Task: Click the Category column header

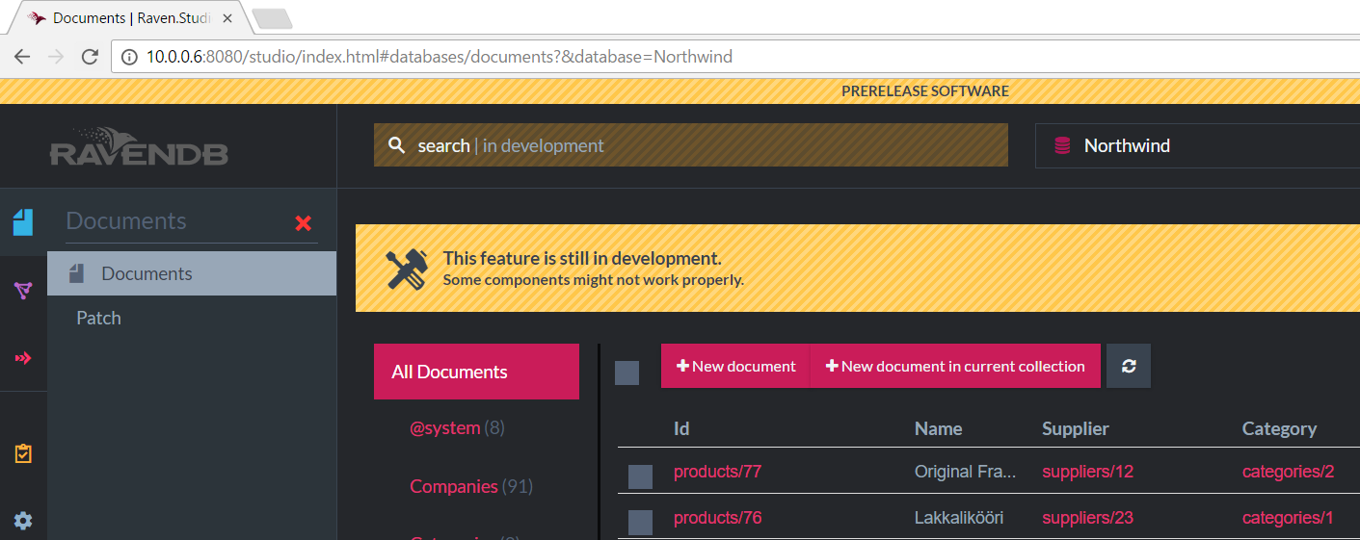Action: 1279,428
